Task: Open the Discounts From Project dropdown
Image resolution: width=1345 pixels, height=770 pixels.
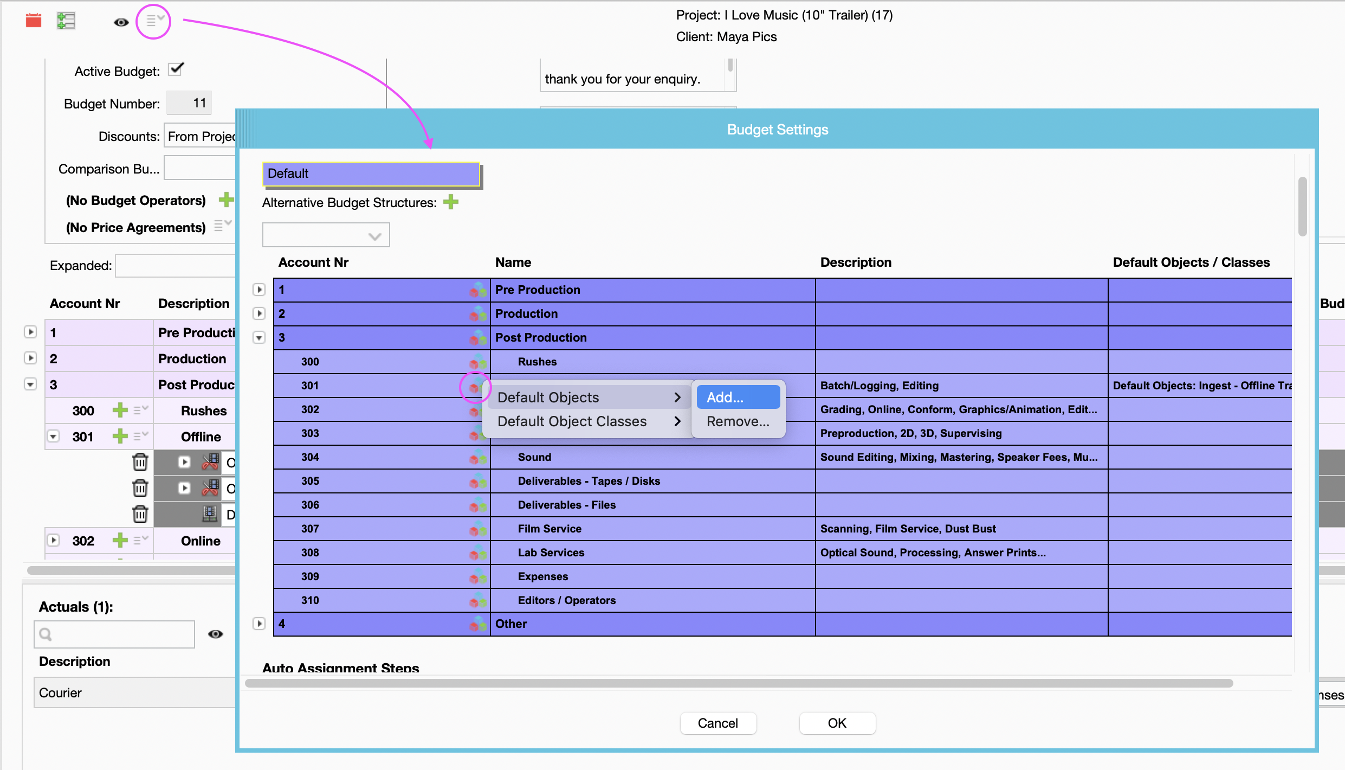Action: pos(200,136)
